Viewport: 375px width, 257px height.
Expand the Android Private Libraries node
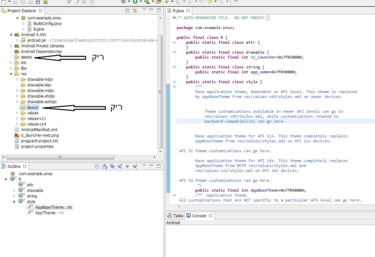tap(11, 46)
